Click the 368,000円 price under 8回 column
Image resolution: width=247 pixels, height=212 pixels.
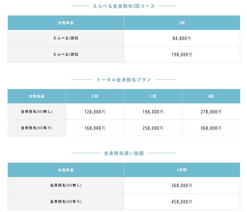(211, 128)
